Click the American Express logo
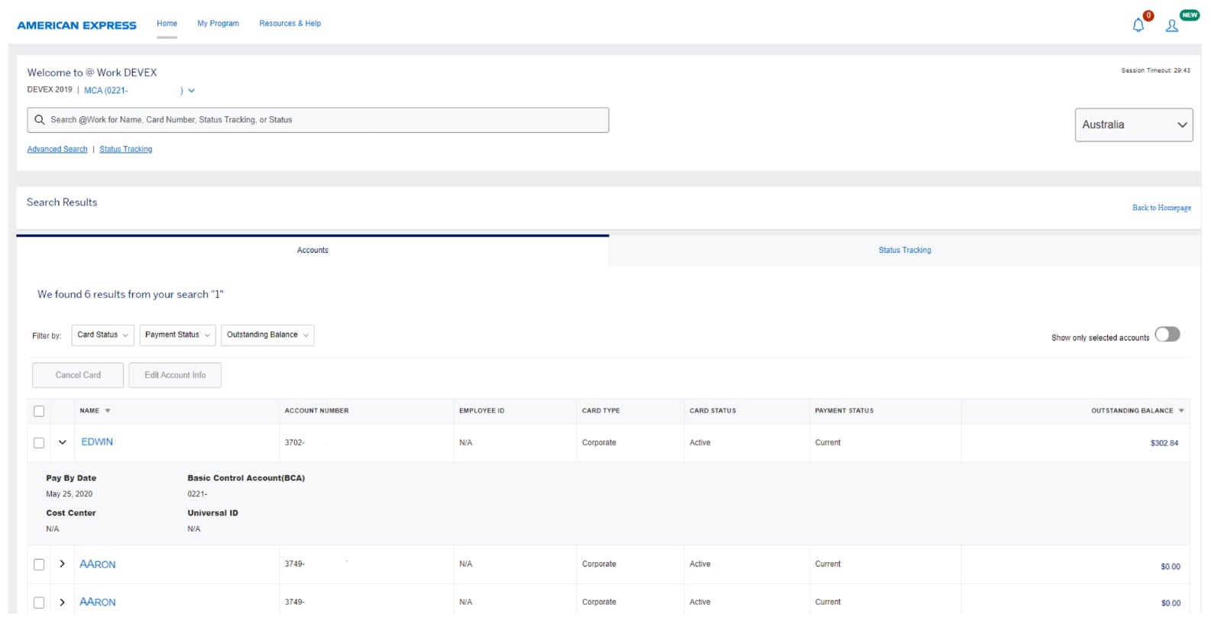The image size is (1224, 640). point(76,25)
